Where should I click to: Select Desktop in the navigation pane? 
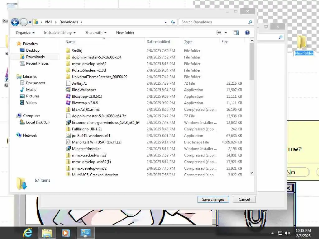tap(32, 50)
